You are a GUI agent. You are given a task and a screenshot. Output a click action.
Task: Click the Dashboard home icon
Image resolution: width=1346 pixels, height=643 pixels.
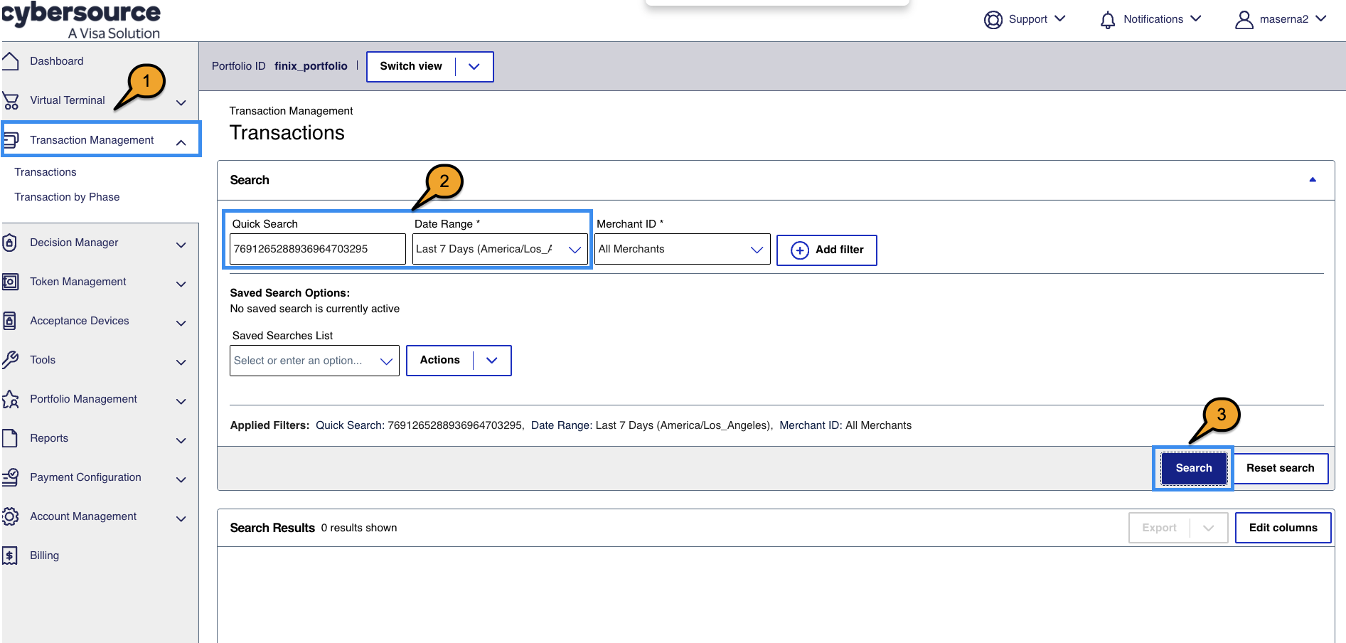10,61
